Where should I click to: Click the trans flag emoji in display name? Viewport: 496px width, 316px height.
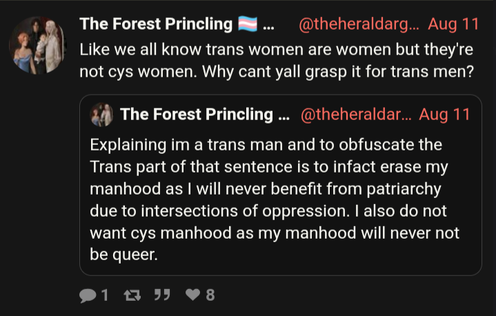[248, 24]
